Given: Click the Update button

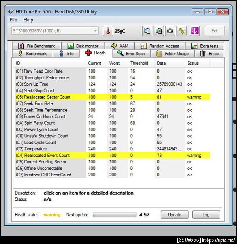Looking at the screenshot, I should [175, 215].
